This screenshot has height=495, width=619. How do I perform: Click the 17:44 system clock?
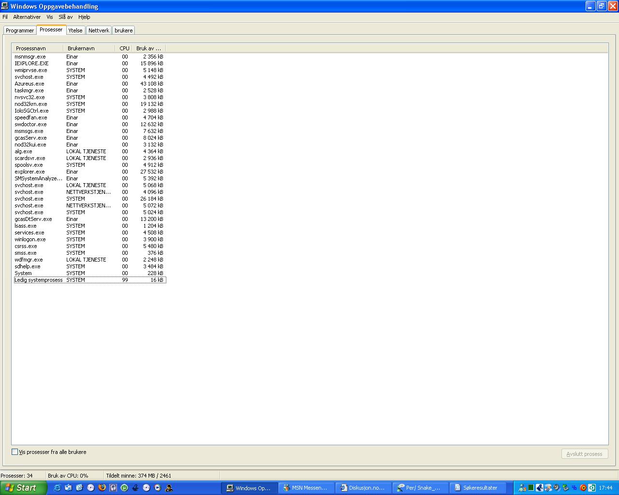point(606,488)
